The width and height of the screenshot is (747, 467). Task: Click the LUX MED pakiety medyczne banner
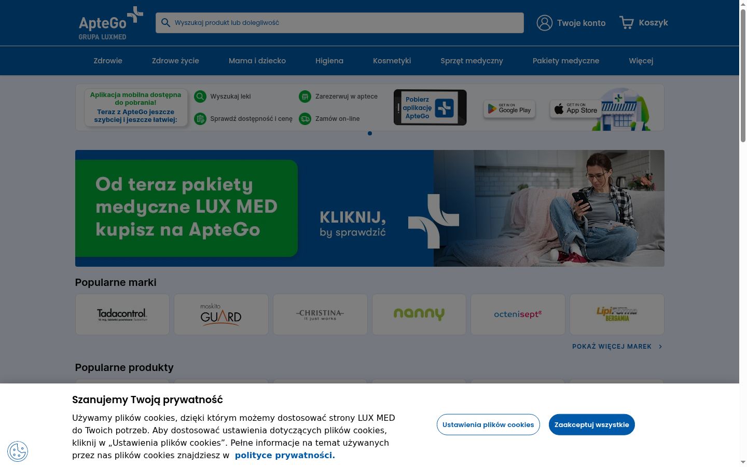[x=370, y=208]
